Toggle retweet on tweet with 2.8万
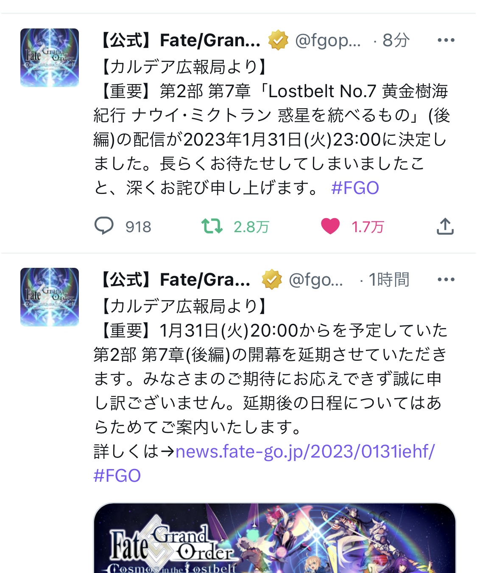Image resolution: width=477 pixels, height=573 pixels. tap(212, 226)
